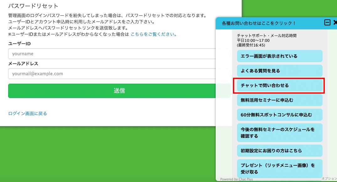Apply for 無料活用セミナー via the chat menu
337x182 pixels.
279,100
